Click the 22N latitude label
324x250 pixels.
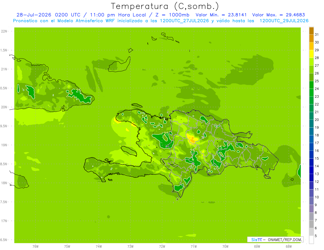(4, 31)
